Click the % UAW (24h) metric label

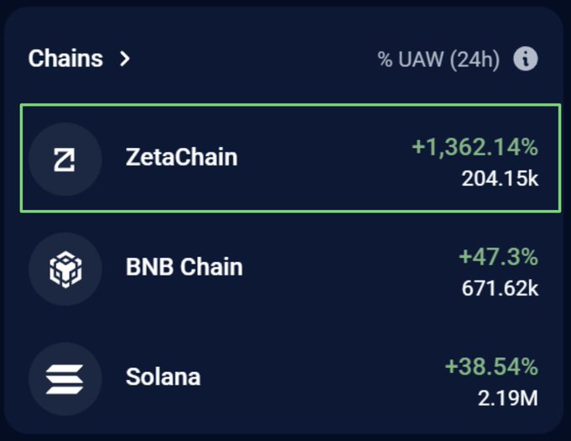pos(438,60)
